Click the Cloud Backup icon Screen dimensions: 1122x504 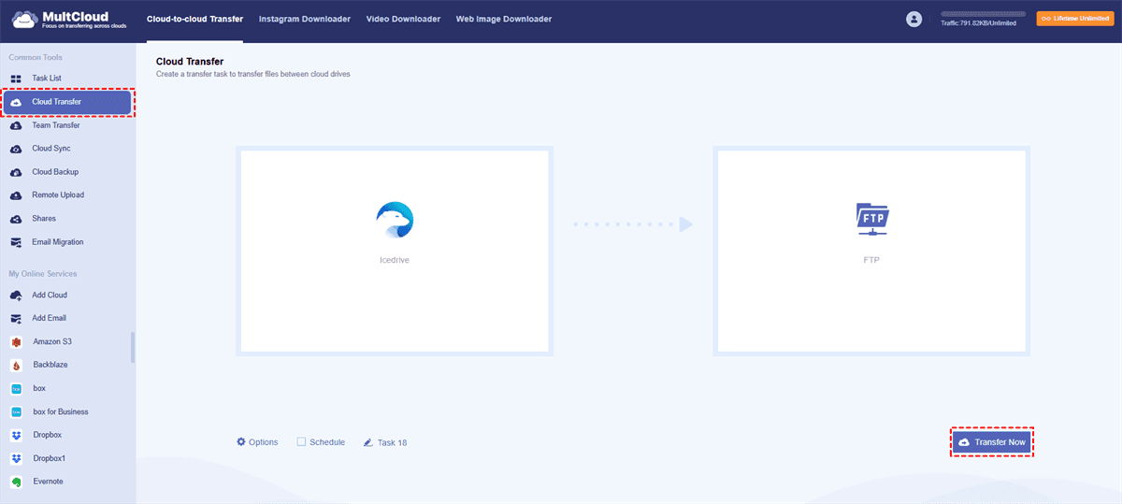pos(16,172)
